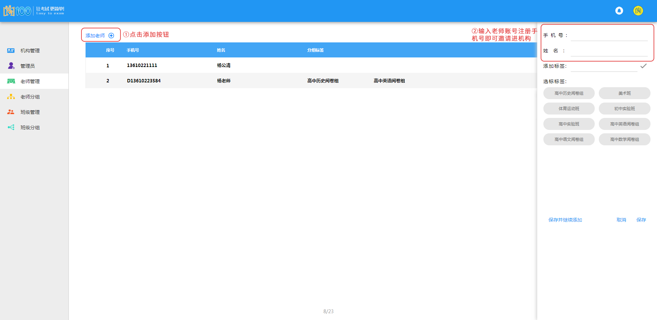Open the user avatar icon
The height and width of the screenshot is (320, 657).
pyautogui.click(x=638, y=11)
